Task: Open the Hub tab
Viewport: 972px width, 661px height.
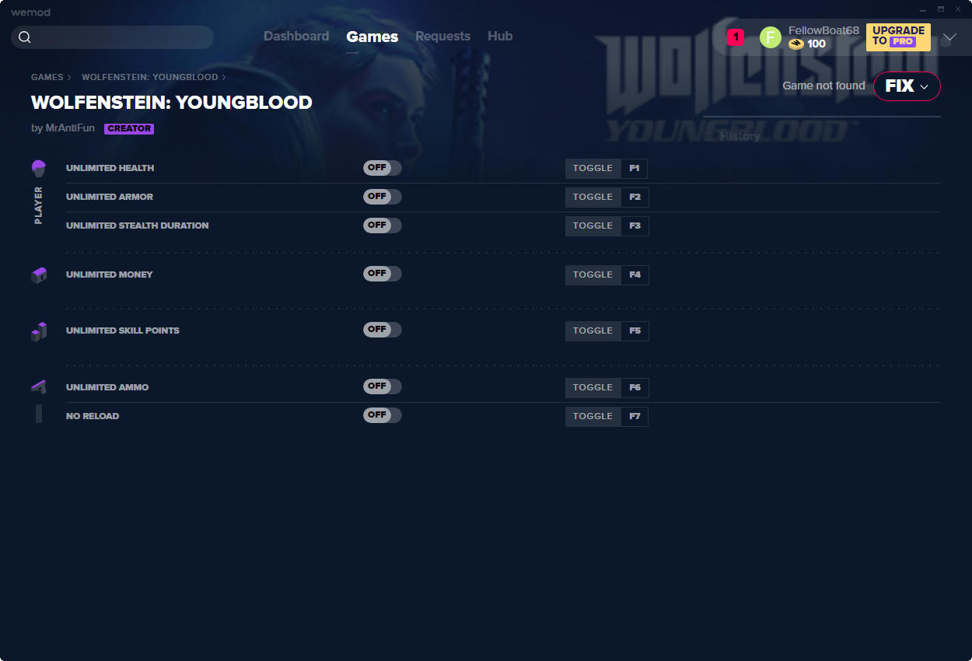Action: tap(500, 37)
